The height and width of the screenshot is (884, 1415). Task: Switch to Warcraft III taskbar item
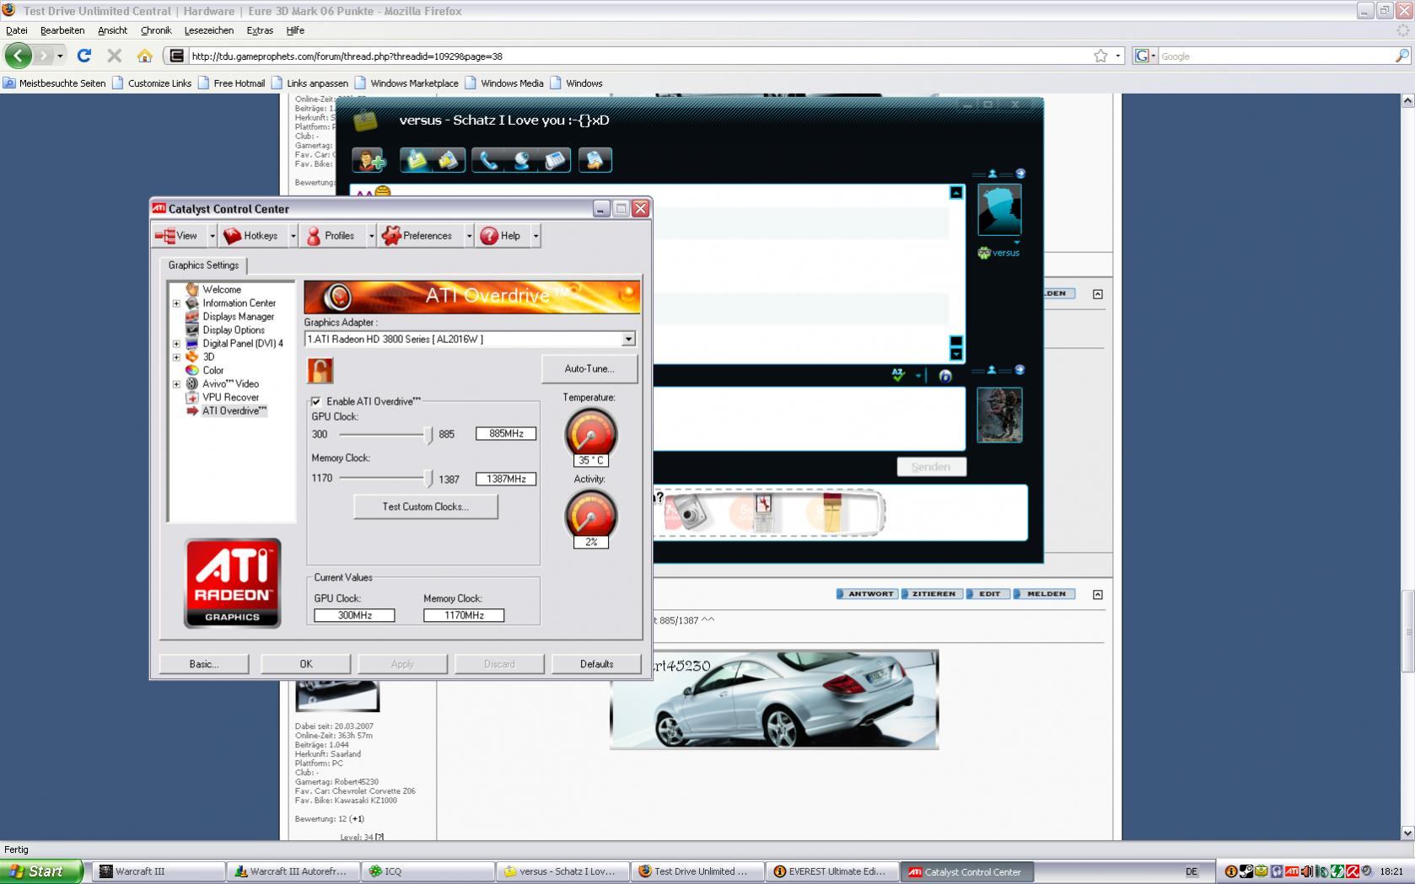(158, 871)
